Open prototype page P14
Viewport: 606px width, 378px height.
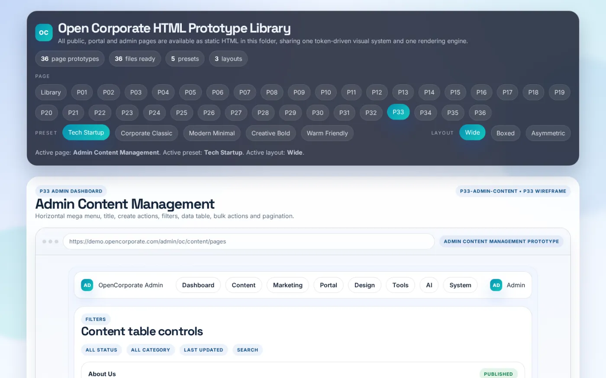[x=429, y=92]
